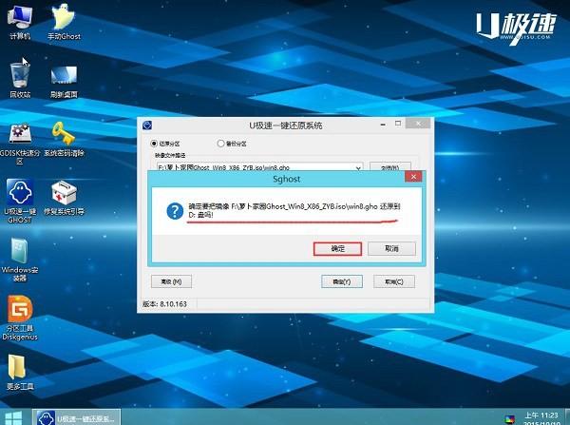570x425 pixels.
Task: Click the system tray display icon
Action: pos(509,419)
